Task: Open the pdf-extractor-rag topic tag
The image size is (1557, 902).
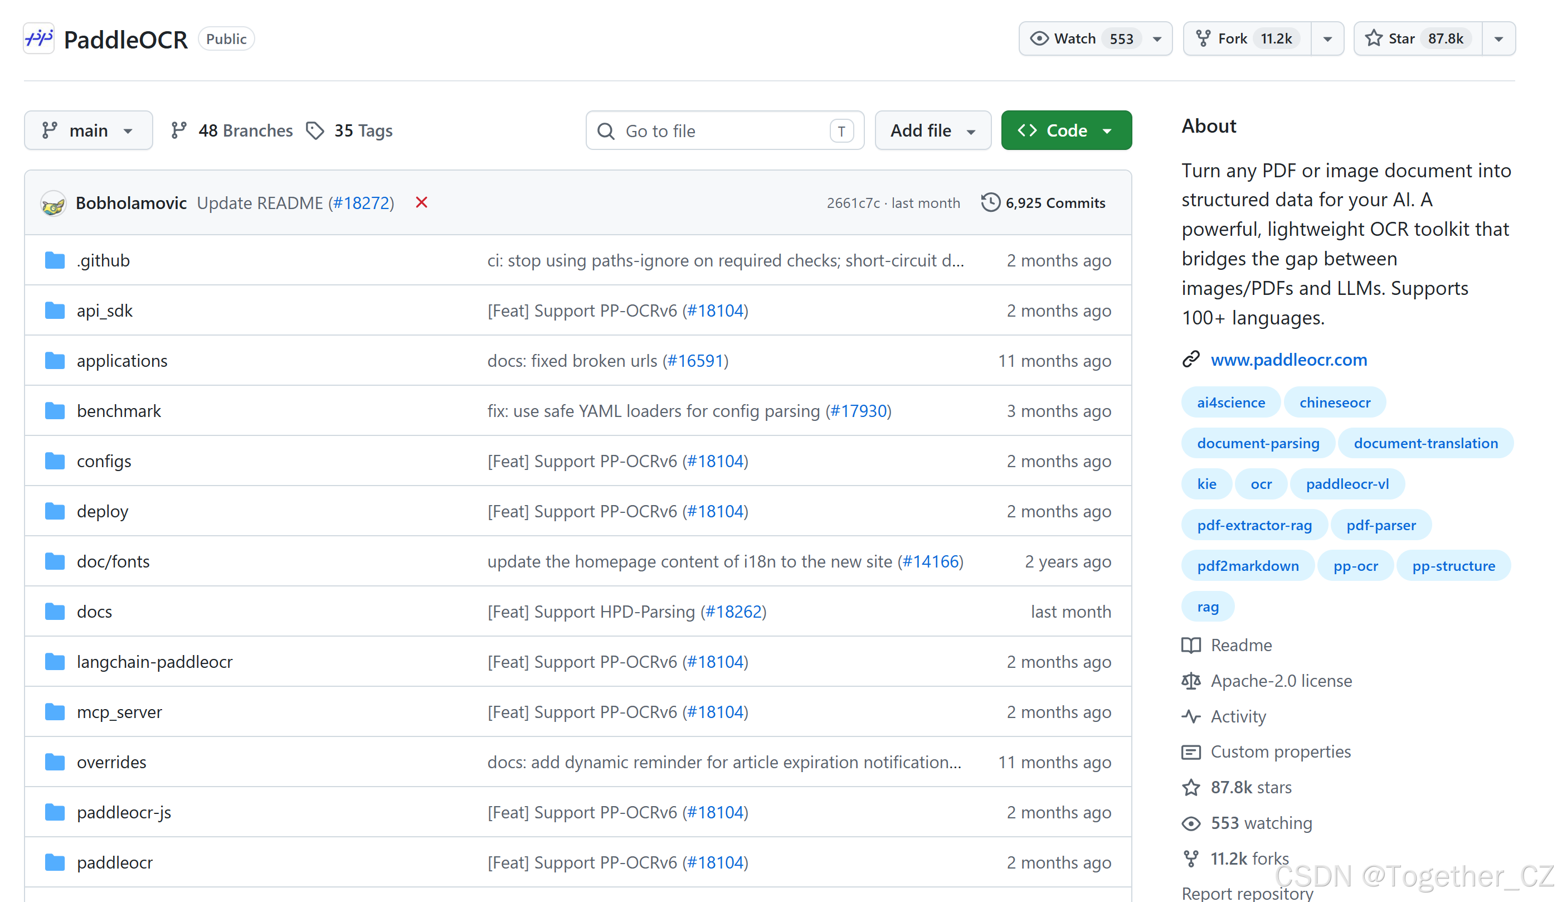Action: pos(1254,526)
